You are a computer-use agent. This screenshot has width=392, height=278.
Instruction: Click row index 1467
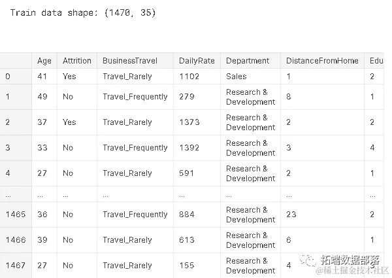click(16, 266)
